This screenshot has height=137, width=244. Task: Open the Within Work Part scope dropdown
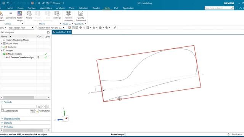pos(52,28)
